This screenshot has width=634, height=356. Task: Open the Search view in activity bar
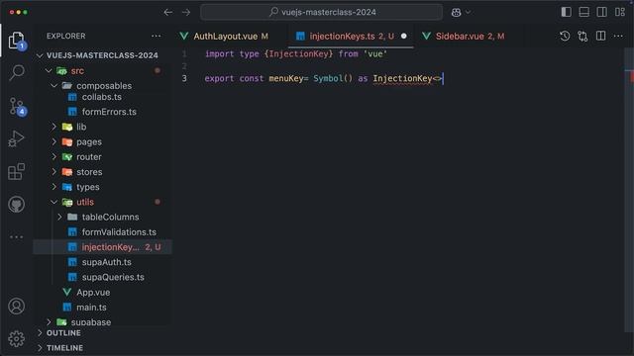16,73
